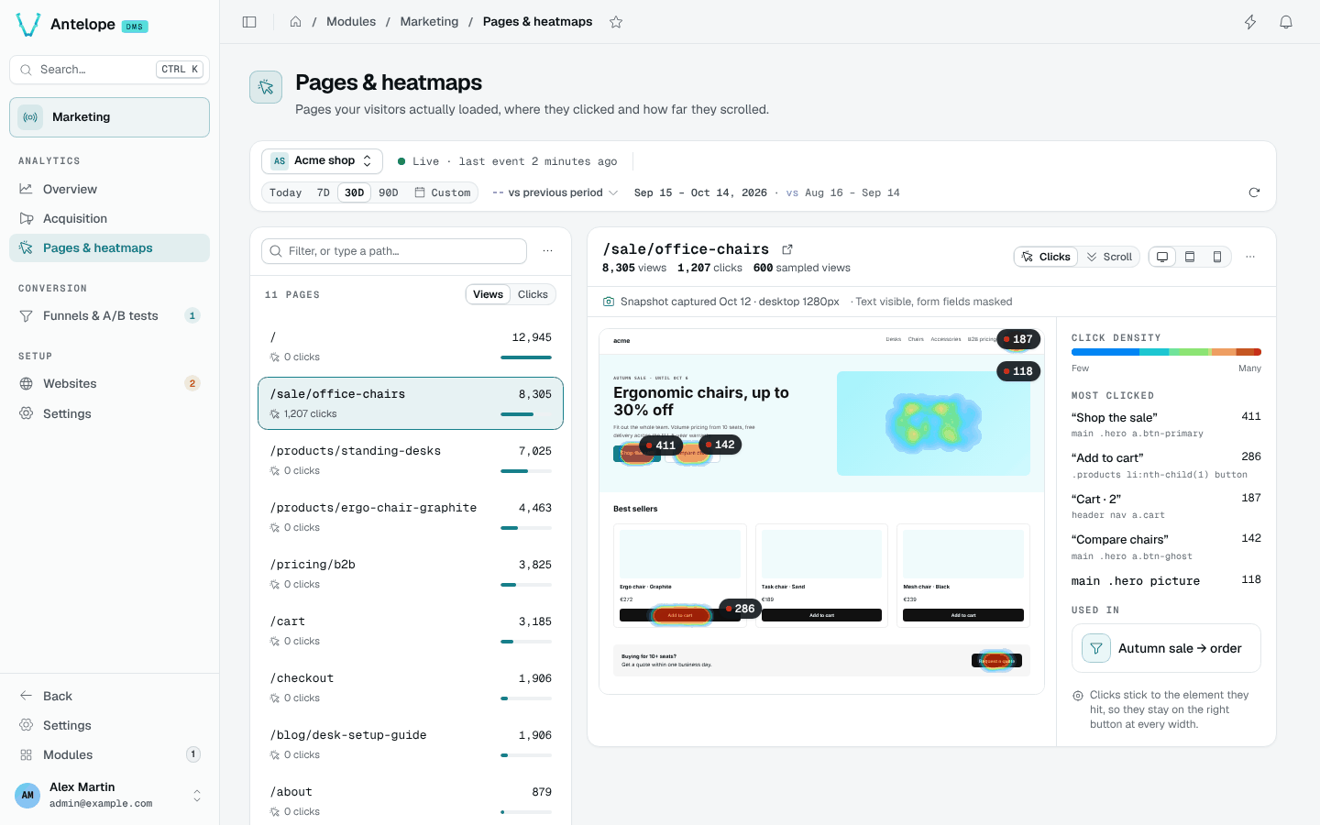Open more options for the pages list

(547, 251)
